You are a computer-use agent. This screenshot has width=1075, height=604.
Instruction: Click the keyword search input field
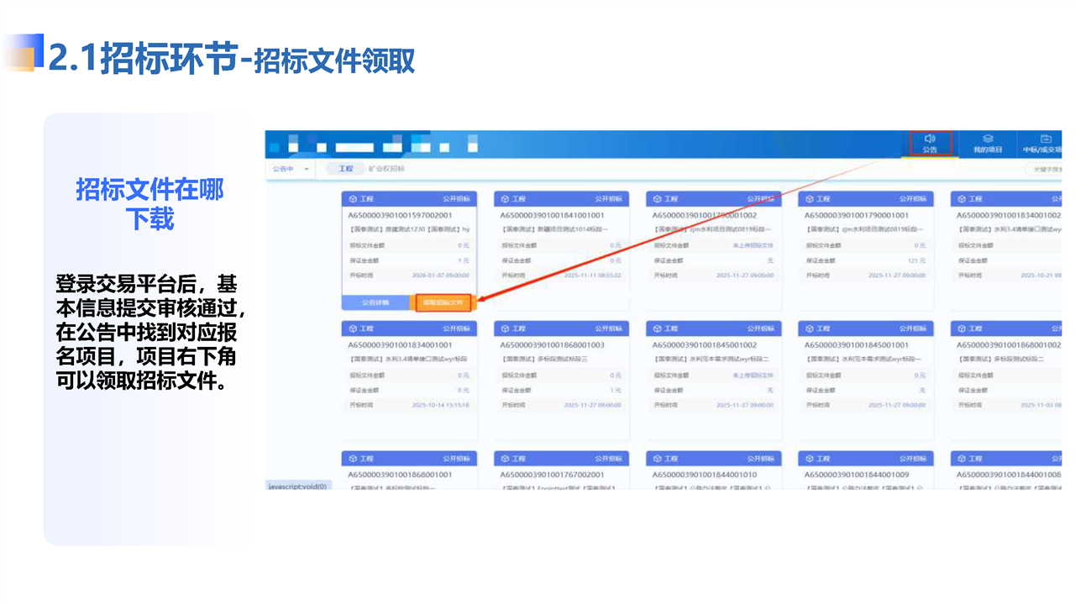tap(1046, 169)
